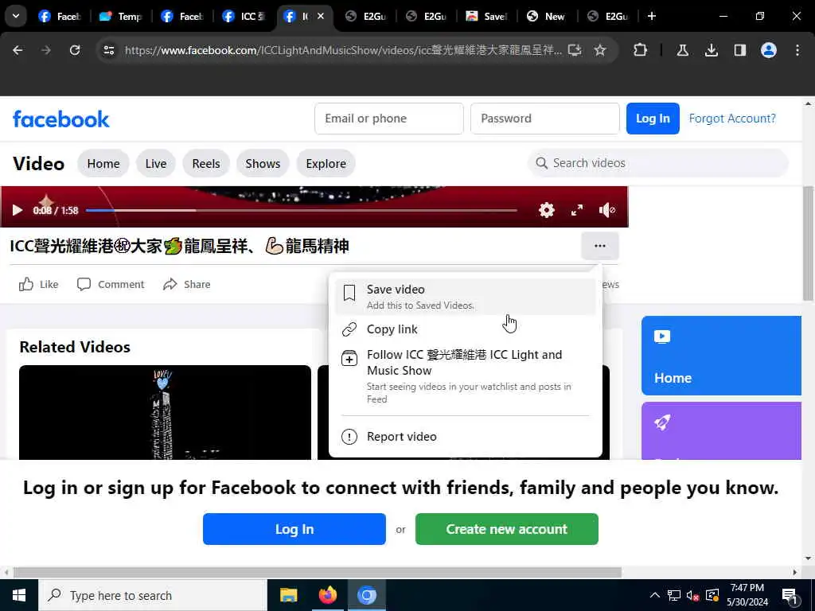Click the follow plus-box icon

pos(349,358)
